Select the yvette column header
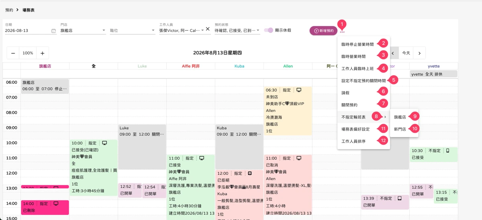 coord(433,66)
